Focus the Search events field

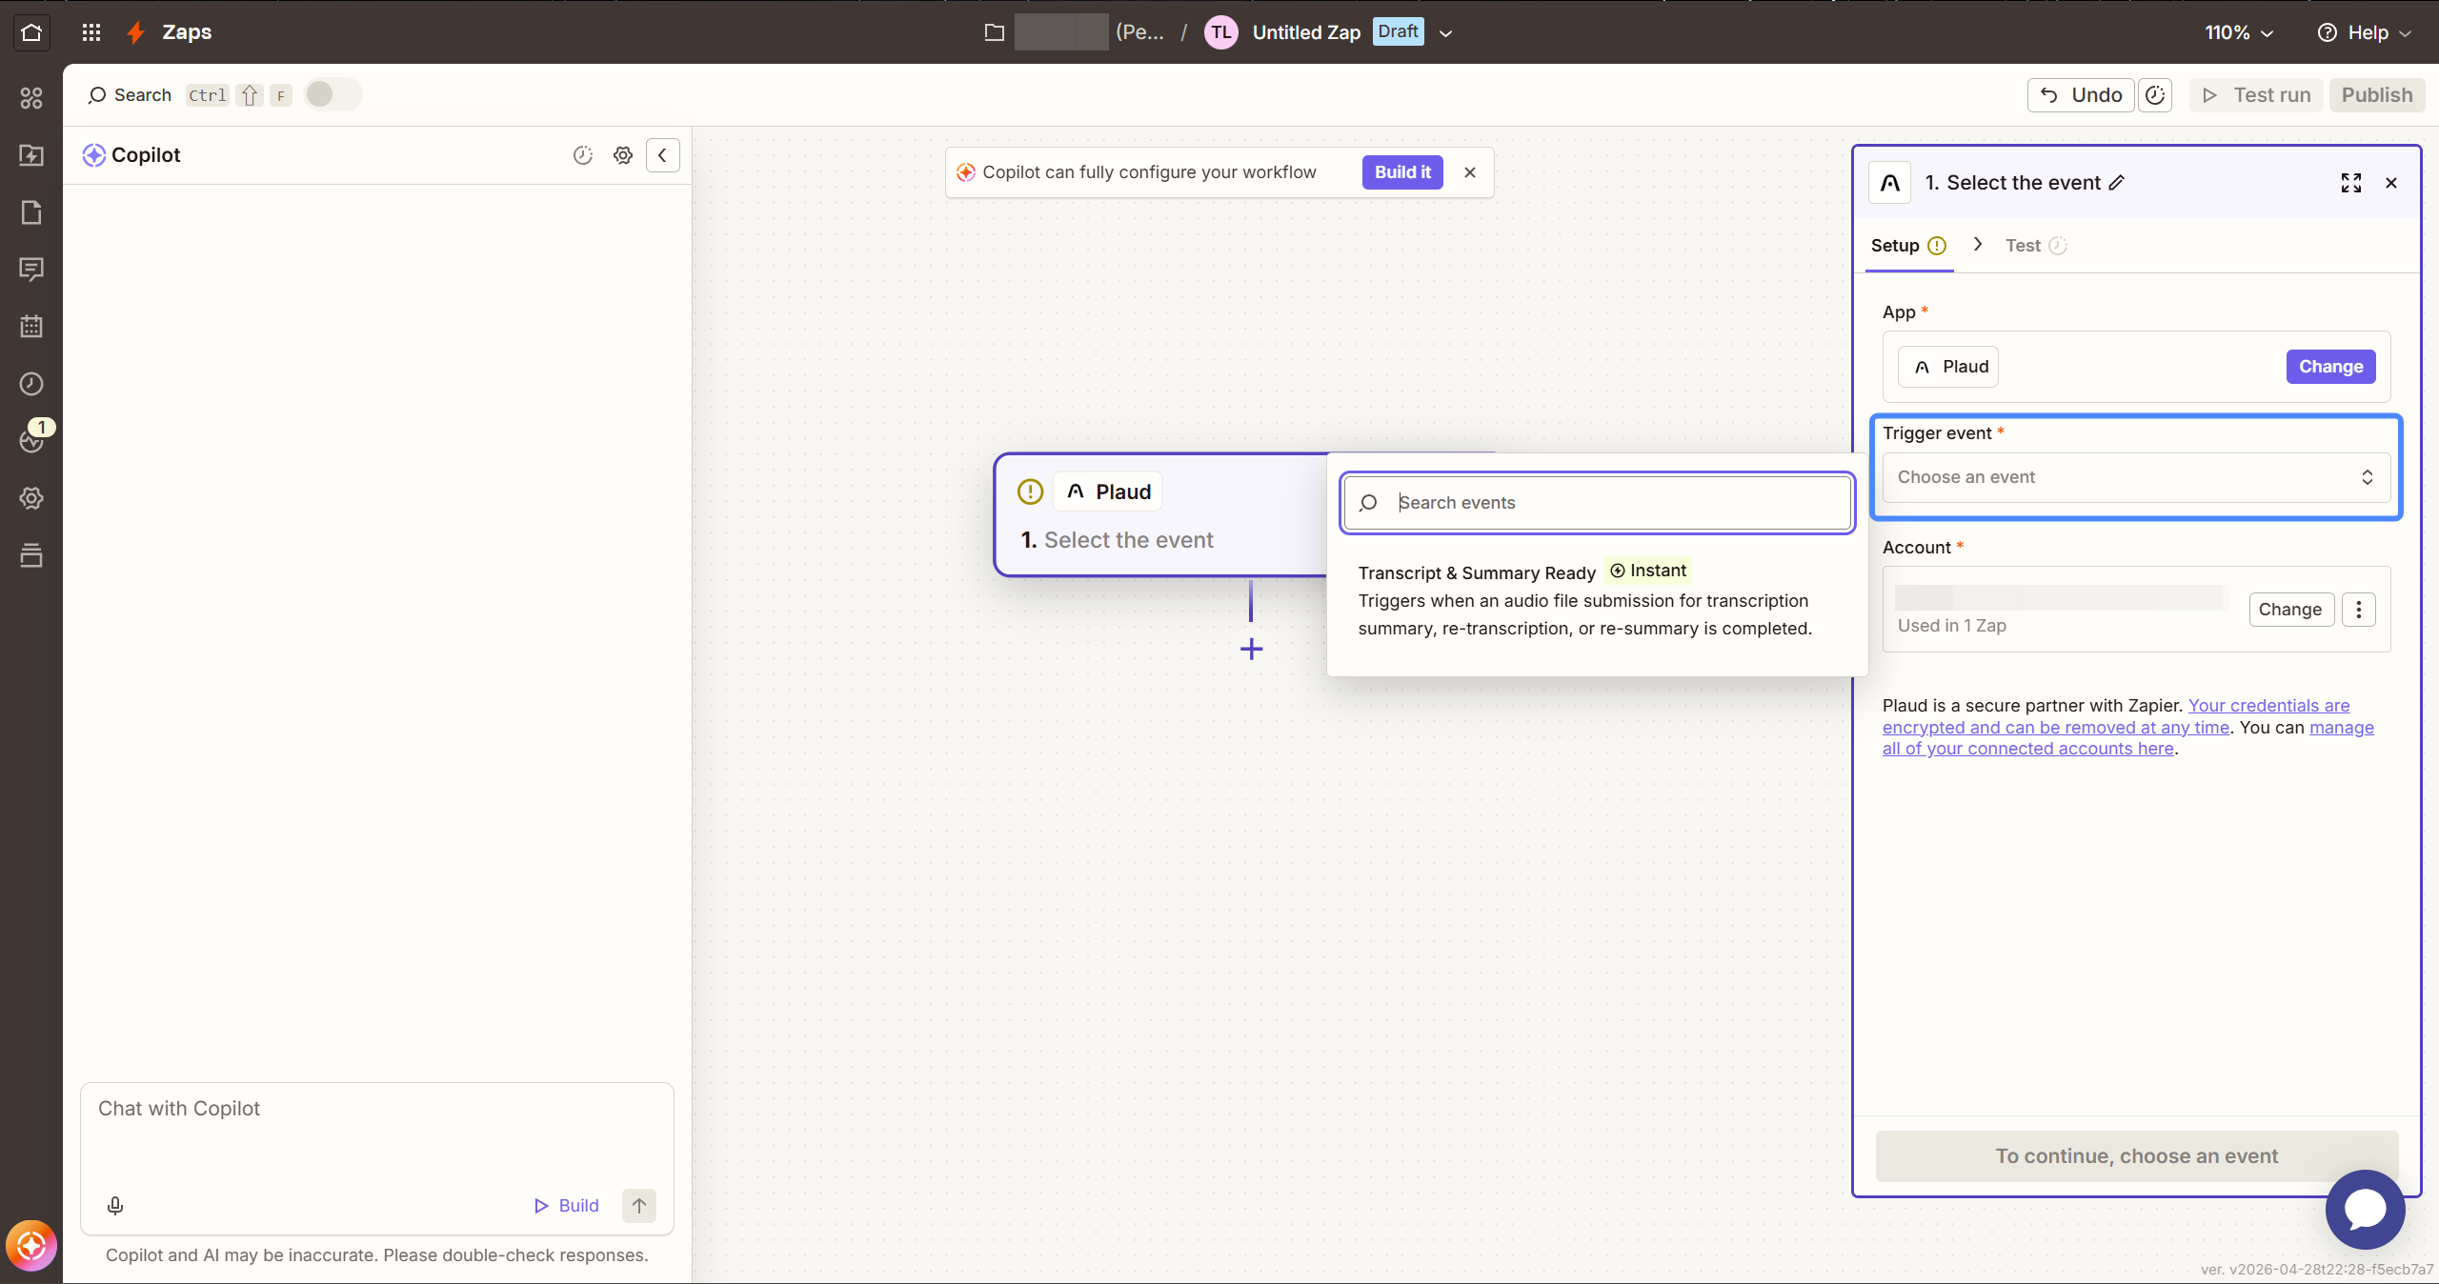[x=1597, y=503]
